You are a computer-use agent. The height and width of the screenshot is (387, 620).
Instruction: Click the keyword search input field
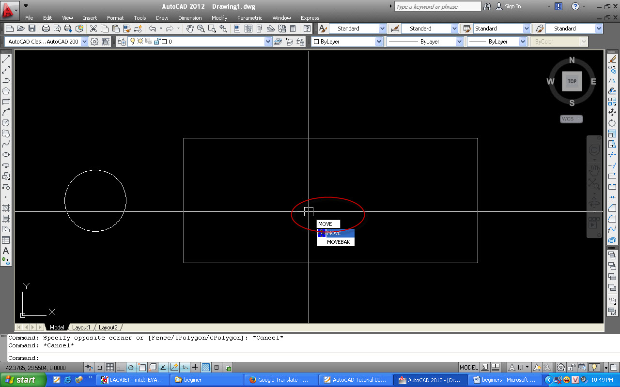click(437, 7)
